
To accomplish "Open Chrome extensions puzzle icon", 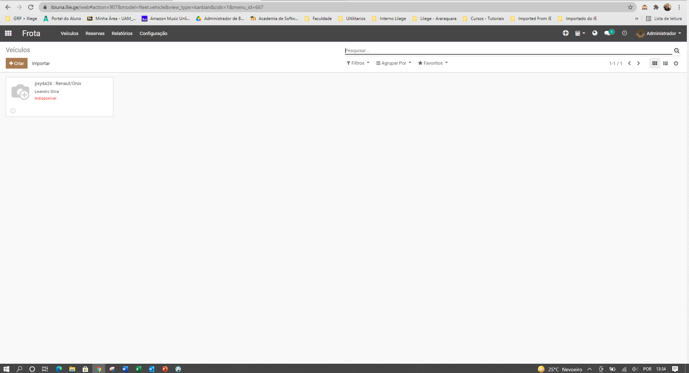I will tap(656, 7).
